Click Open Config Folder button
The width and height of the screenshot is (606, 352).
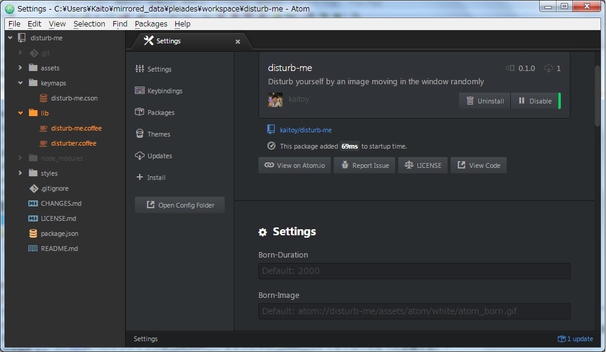pyautogui.click(x=180, y=205)
